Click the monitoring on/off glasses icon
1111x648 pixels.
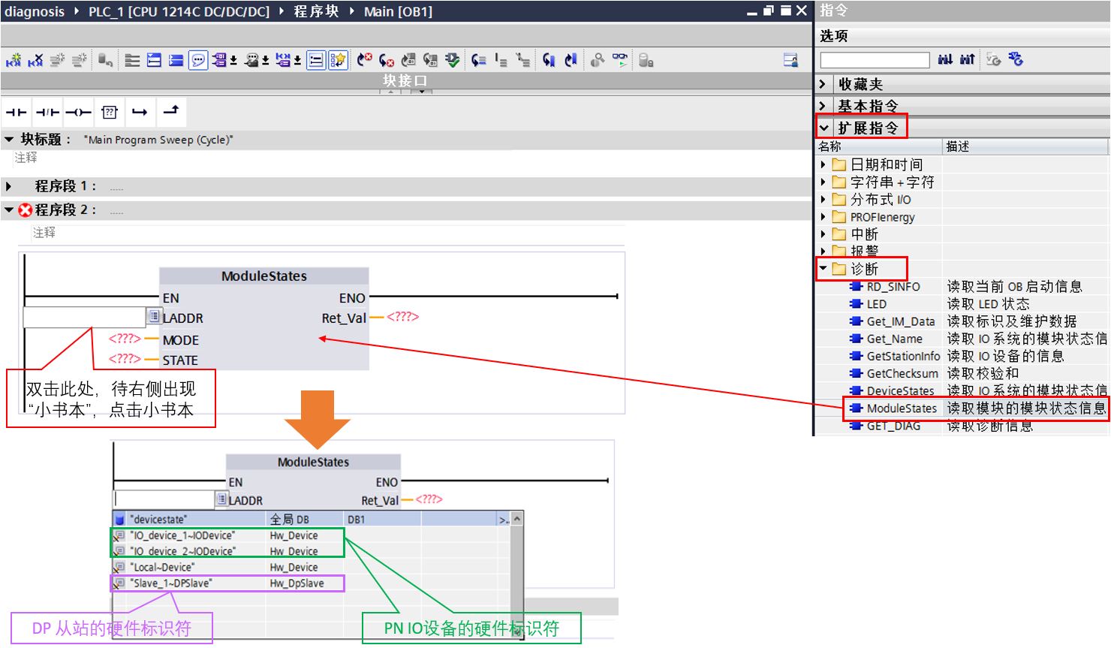click(x=620, y=60)
